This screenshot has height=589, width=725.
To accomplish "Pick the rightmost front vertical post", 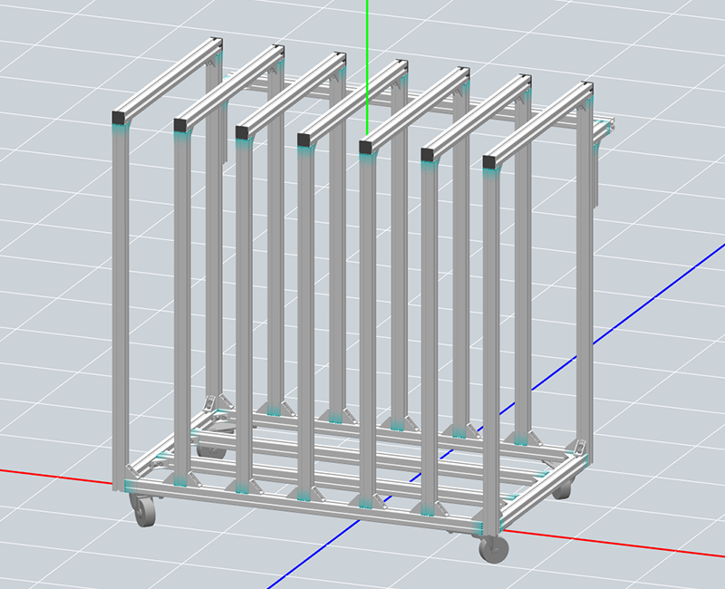I will point(491,344).
